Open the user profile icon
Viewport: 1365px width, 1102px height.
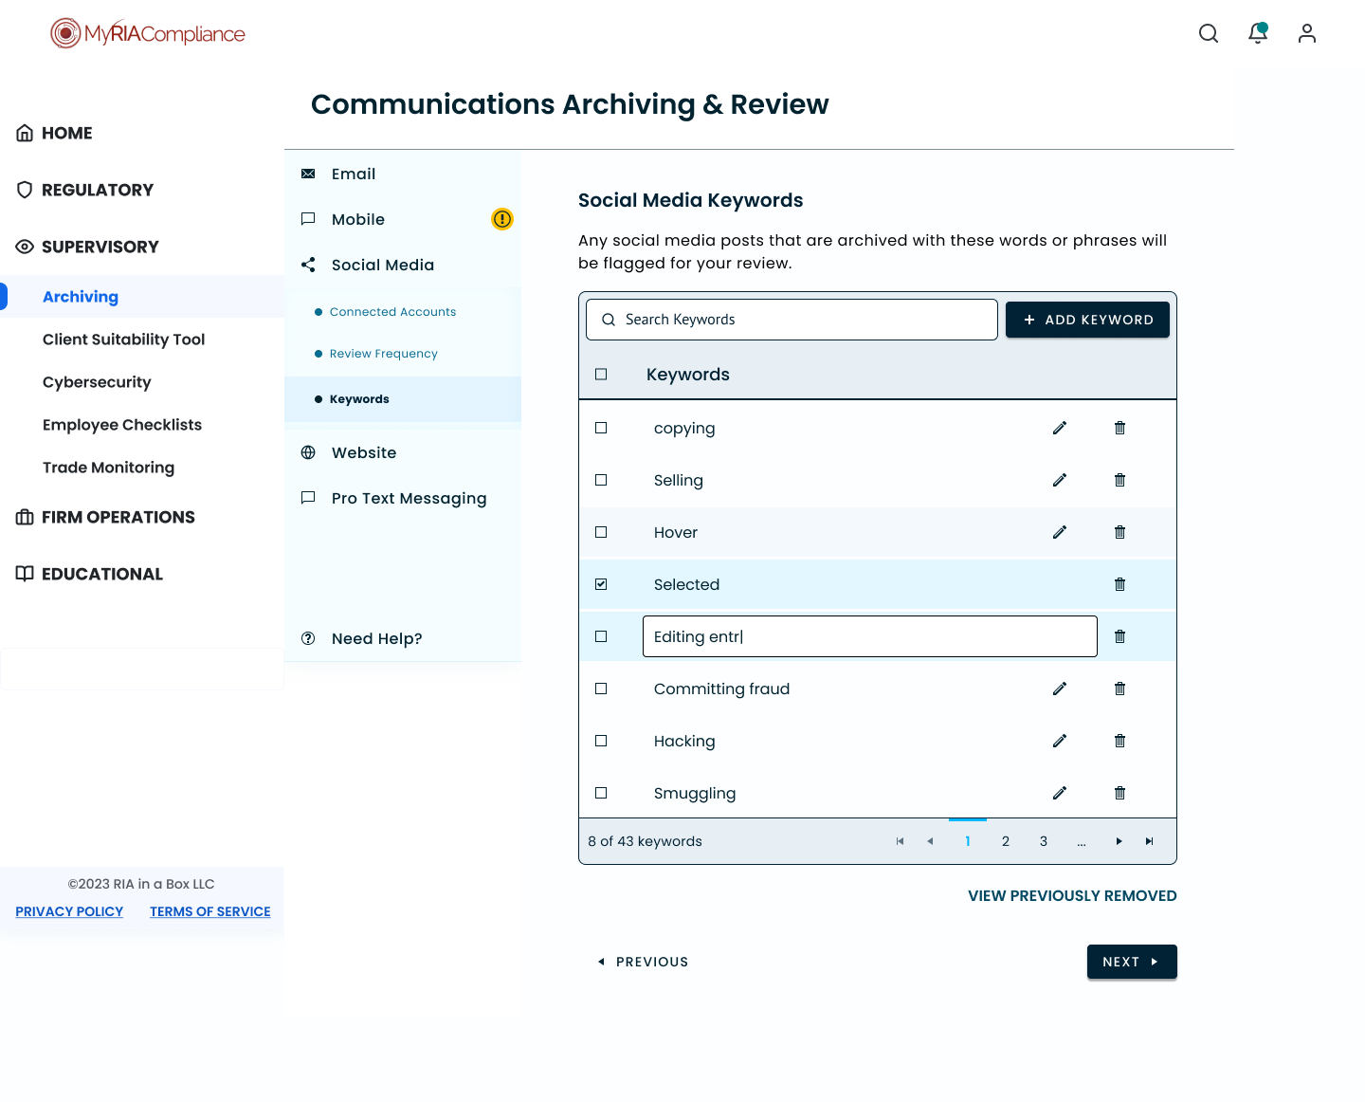(x=1307, y=34)
